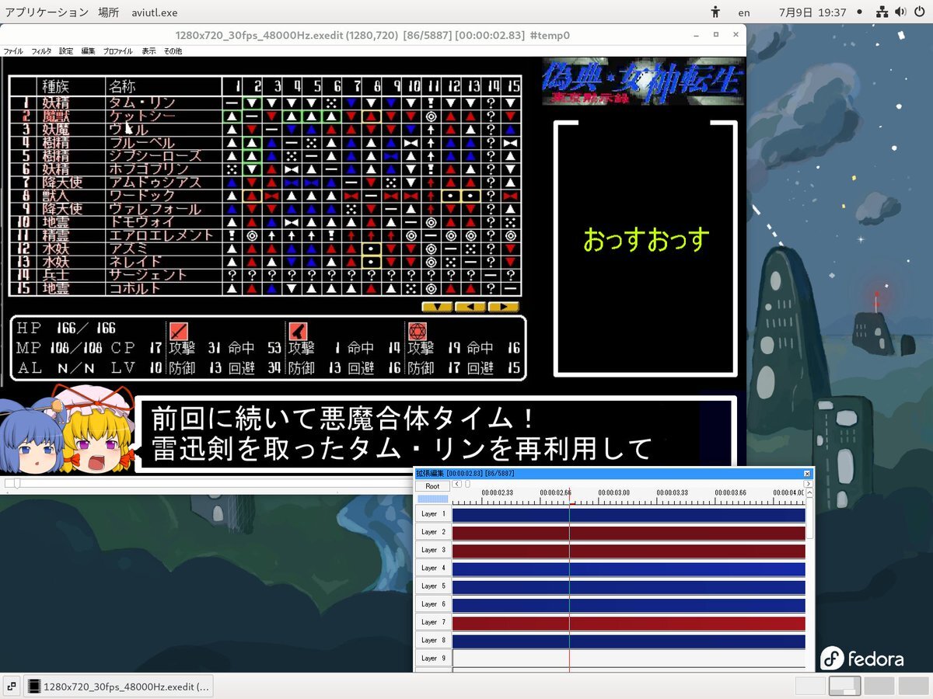The width and height of the screenshot is (933, 699).
Task: Click the network status icon
Action: pyautogui.click(x=882, y=12)
